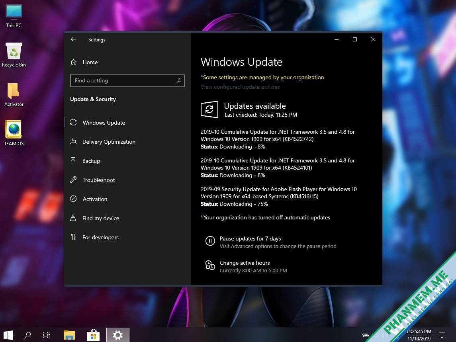Open the Windows Start menu
The width and height of the screenshot is (456, 342).
pyautogui.click(x=8, y=335)
